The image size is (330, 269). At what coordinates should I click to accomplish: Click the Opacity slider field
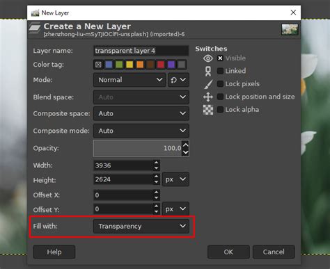pyautogui.click(x=137, y=148)
